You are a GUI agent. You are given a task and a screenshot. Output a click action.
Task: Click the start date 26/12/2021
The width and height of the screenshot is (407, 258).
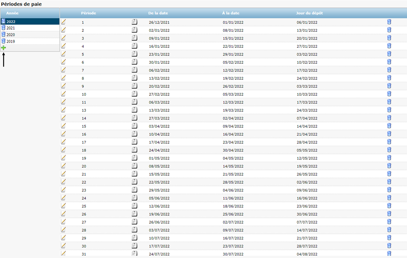159,22
